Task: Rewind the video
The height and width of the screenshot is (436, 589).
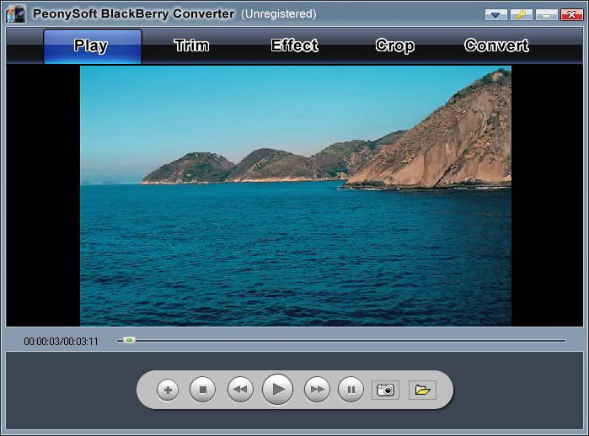Action: [x=240, y=390]
